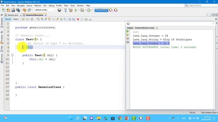
Task: Click the green Run Project button
Action: point(76,10)
